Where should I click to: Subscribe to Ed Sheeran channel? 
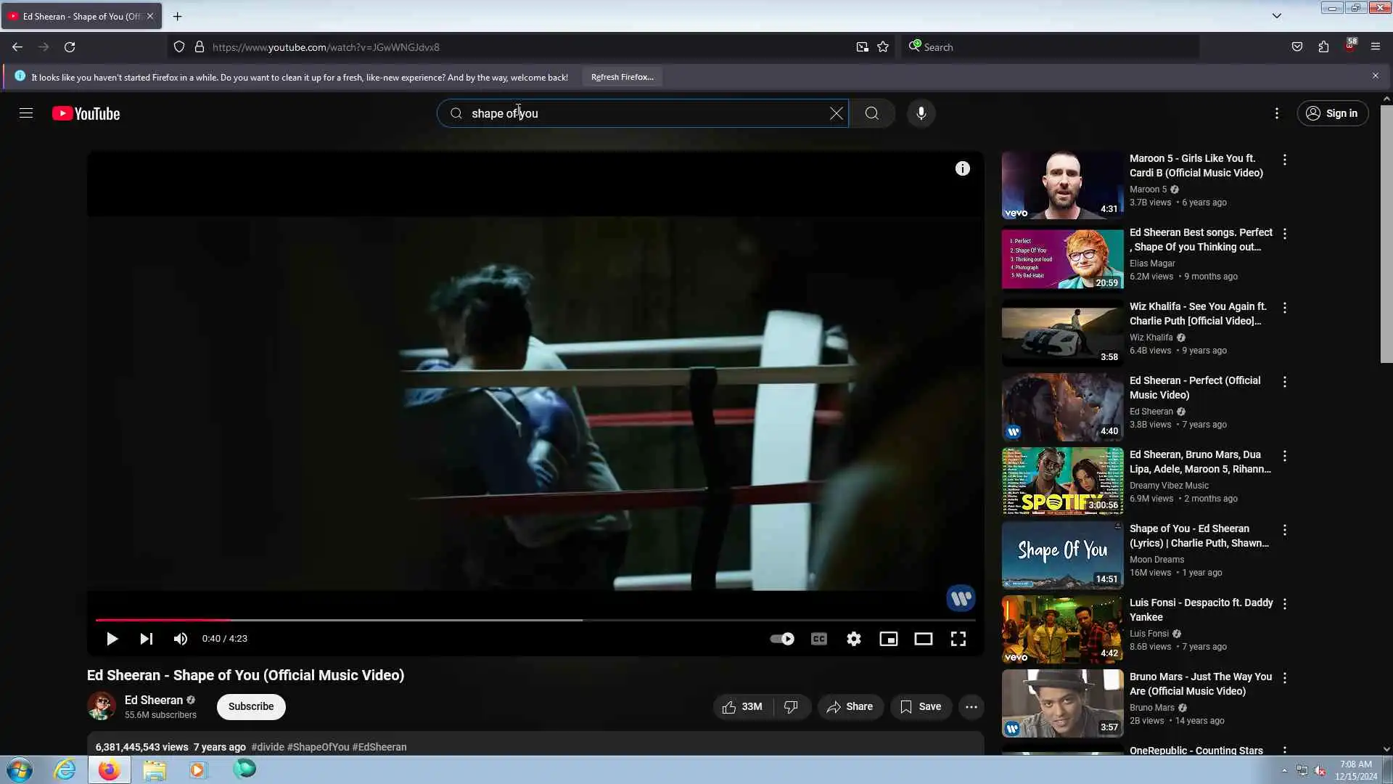(250, 706)
